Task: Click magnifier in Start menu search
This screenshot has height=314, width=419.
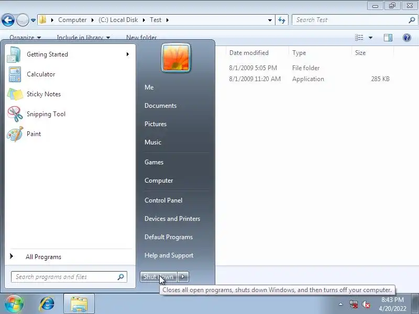Action: (x=121, y=277)
